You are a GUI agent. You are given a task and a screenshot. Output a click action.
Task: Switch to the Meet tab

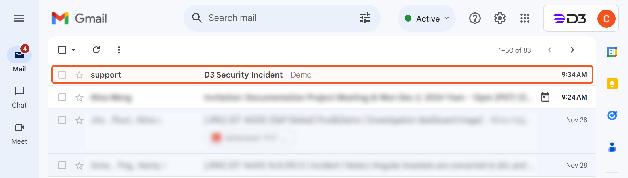pos(19,133)
